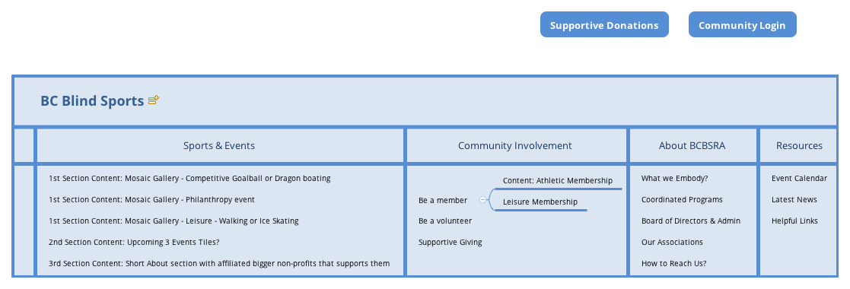Open the note icon beside BC Blind Sports
850x289 pixels.
(154, 100)
